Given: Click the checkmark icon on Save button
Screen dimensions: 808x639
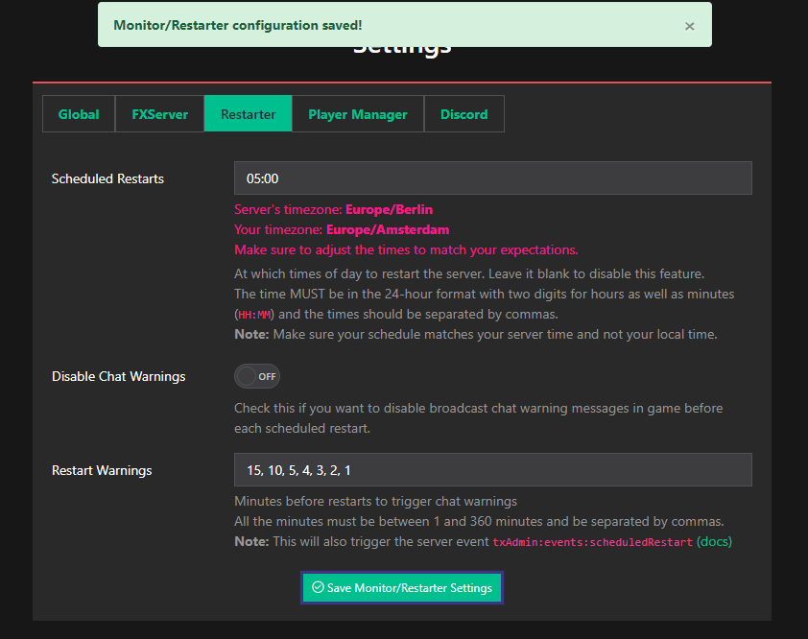Looking at the screenshot, I should [x=318, y=587].
